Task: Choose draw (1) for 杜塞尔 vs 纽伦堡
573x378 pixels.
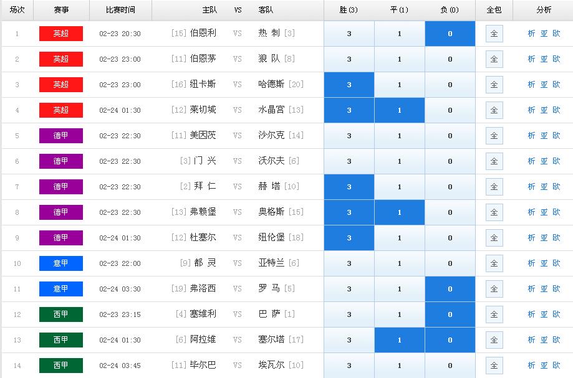Action: (x=400, y=238)
